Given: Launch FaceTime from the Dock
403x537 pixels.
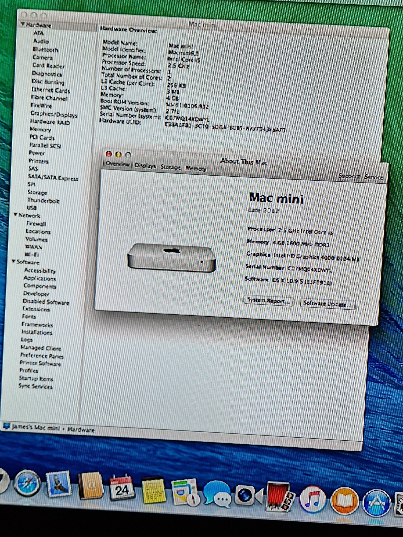Looking at the screenshot, I should [249, 496].
